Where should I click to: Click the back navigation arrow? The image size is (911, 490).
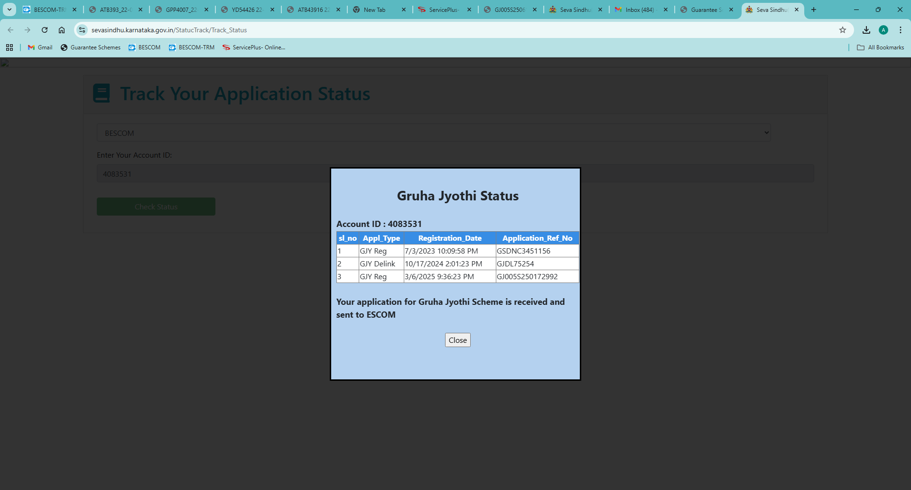(10, 30)
